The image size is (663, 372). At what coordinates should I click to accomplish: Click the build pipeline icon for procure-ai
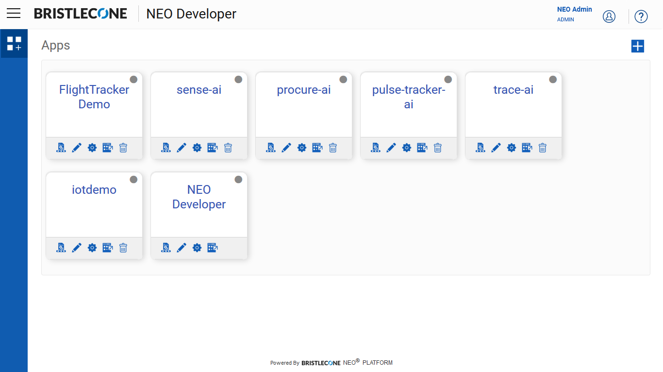[x=270, y=148]
